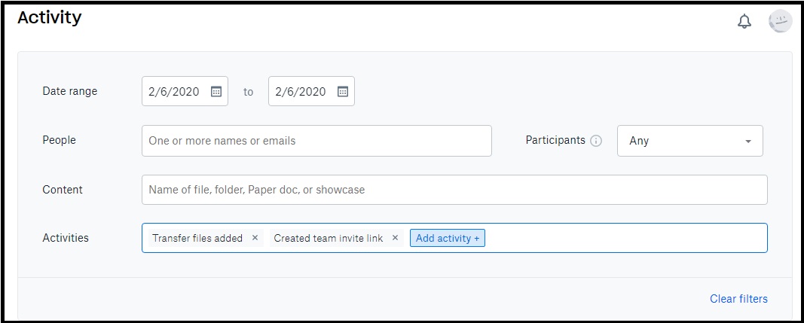
Task: Open the Participants dropdown showing Any
Action: click(690, 141)
